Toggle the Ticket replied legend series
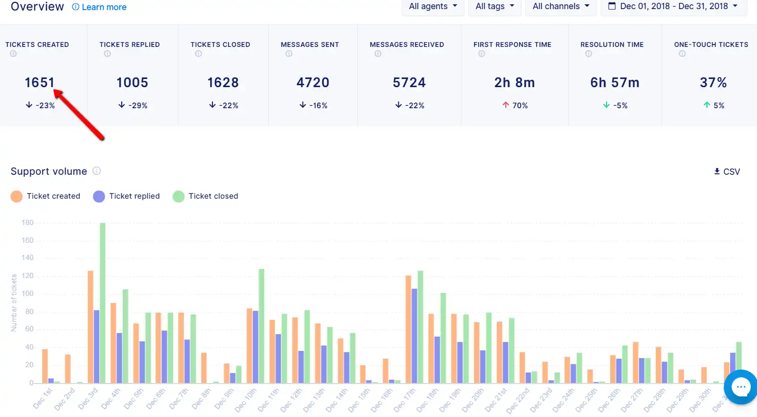 (x=127, y=196)
